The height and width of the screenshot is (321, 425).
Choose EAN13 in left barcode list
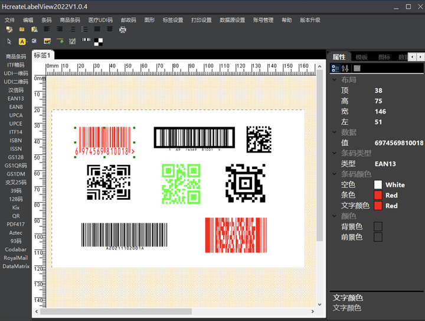click(x=16, y=99)
